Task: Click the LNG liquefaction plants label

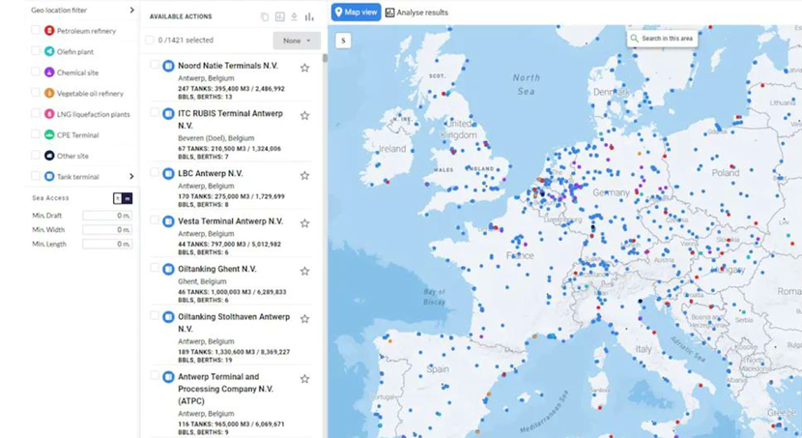Action: click(94, 114)
